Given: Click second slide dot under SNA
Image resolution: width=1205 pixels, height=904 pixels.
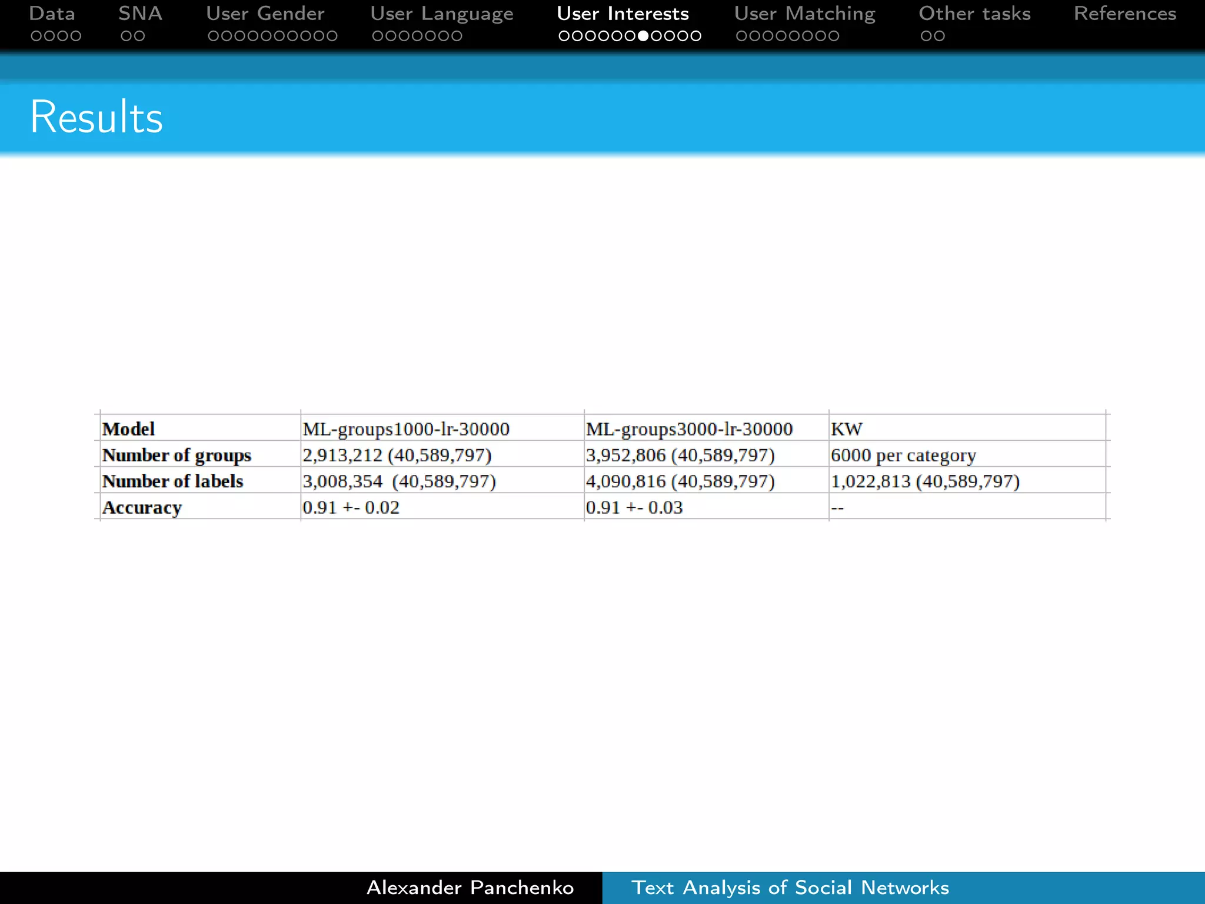Looking at the screenshot, I should [x=139, y=36].
